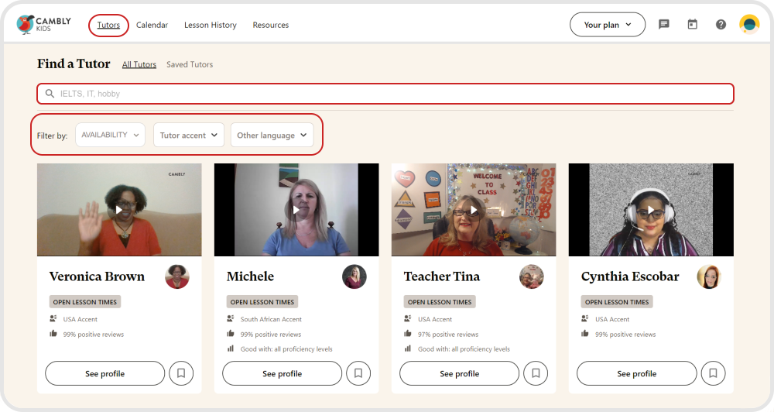Expand the Availability filter dropdown

(x=110, y=135)
